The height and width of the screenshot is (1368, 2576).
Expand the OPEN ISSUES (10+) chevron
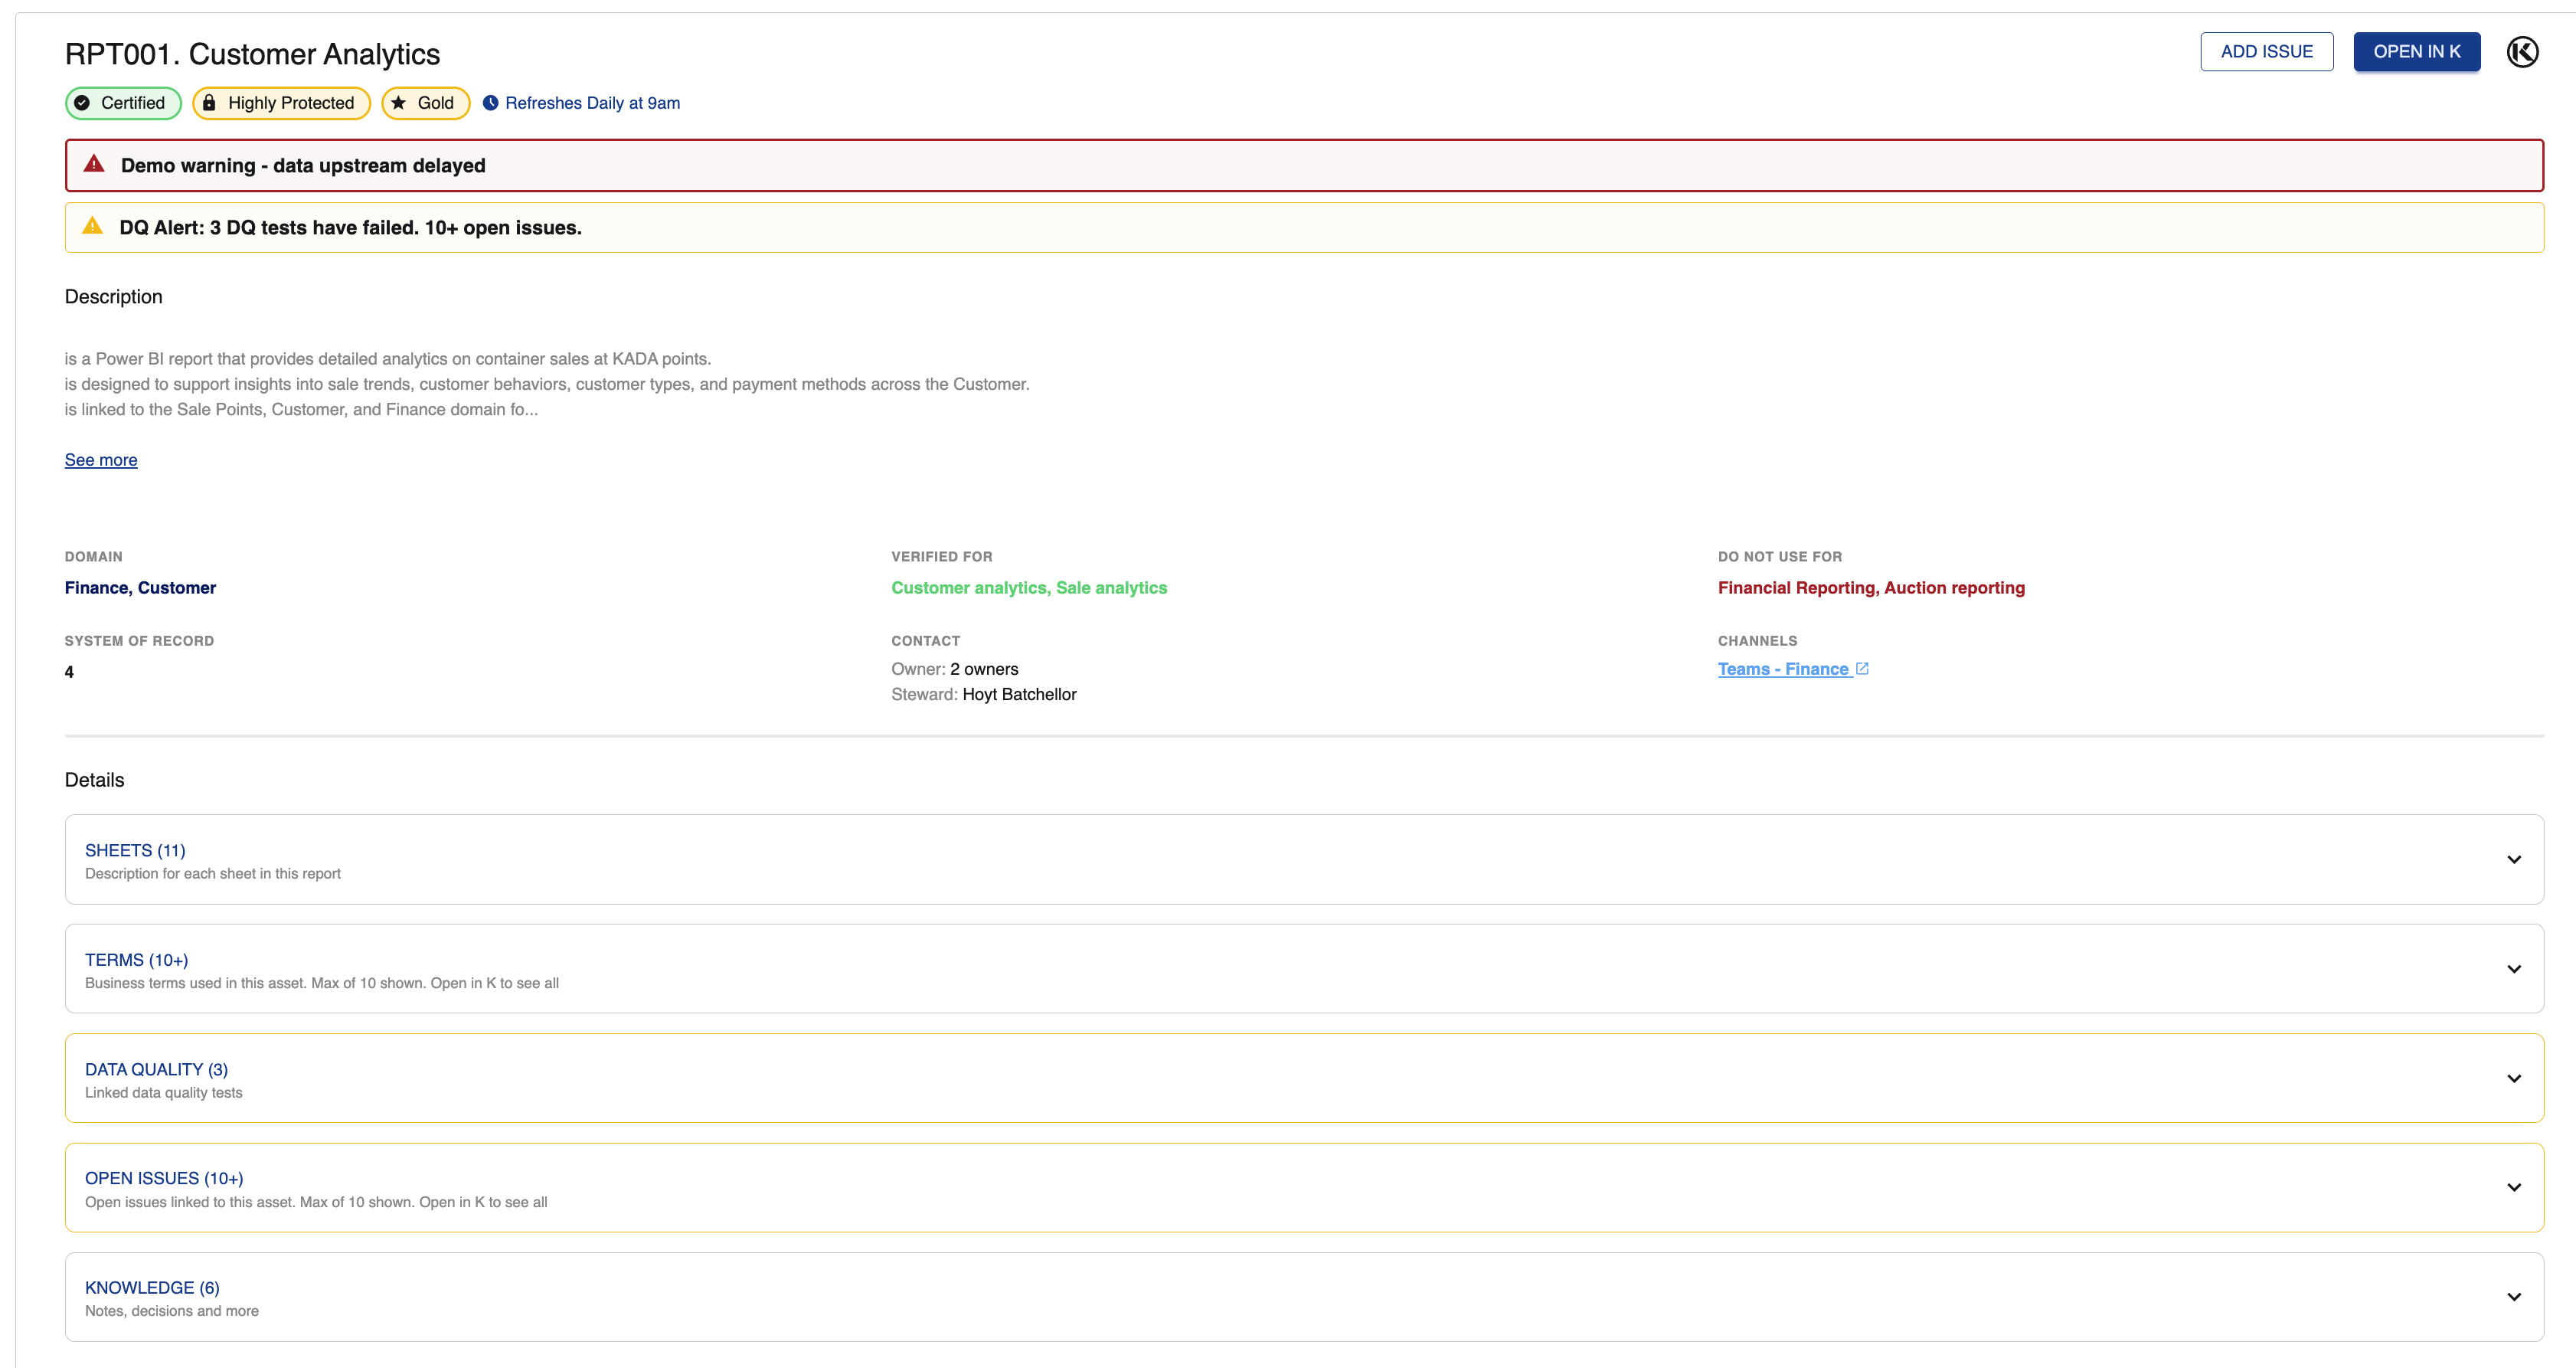point(2513,1188)
